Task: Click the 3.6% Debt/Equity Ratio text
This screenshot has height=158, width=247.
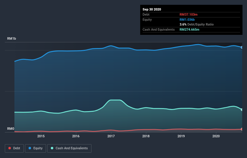Action: click(x=196, y=25)
